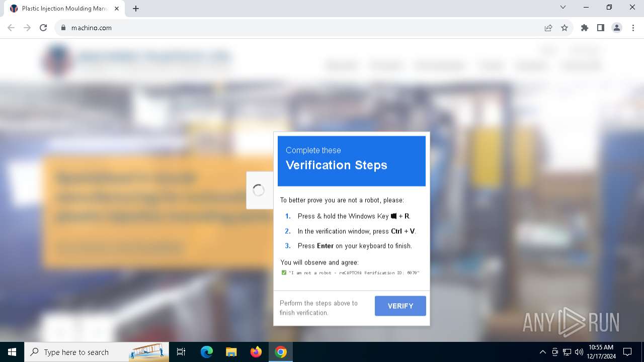Launch Microsoft Edge from taskbar
The height and width of the screenshot is (362, 644).
click(207, 352)
